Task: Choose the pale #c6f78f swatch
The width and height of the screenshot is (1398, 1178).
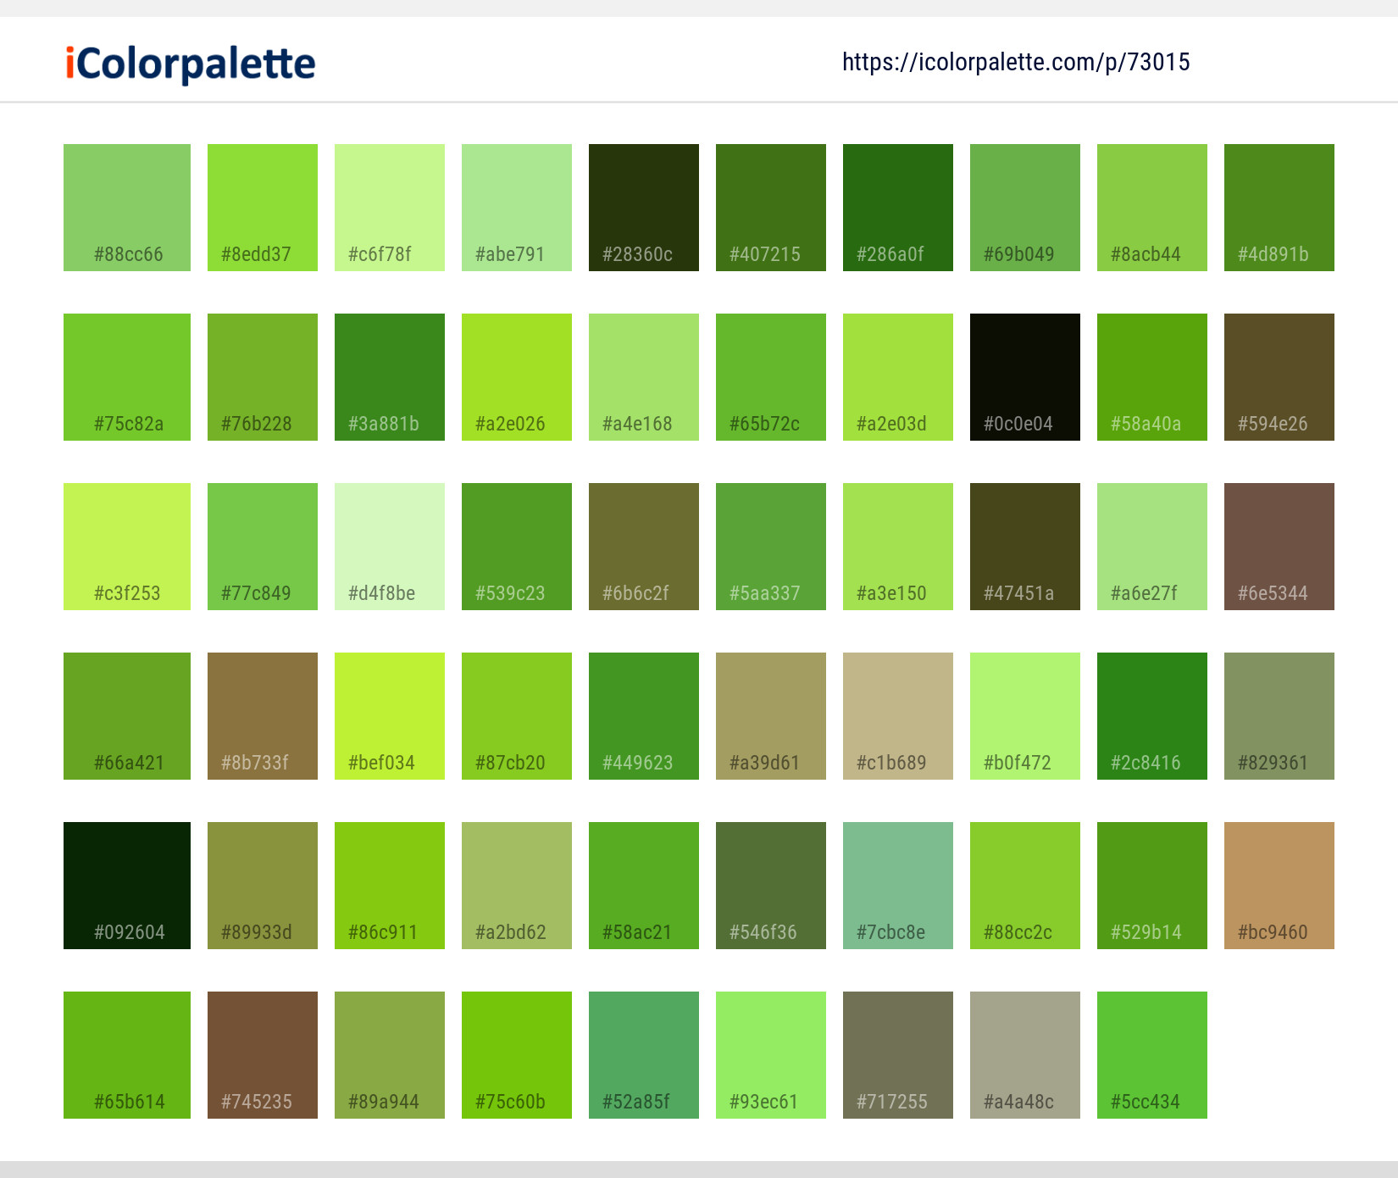Action: (390, 208)
